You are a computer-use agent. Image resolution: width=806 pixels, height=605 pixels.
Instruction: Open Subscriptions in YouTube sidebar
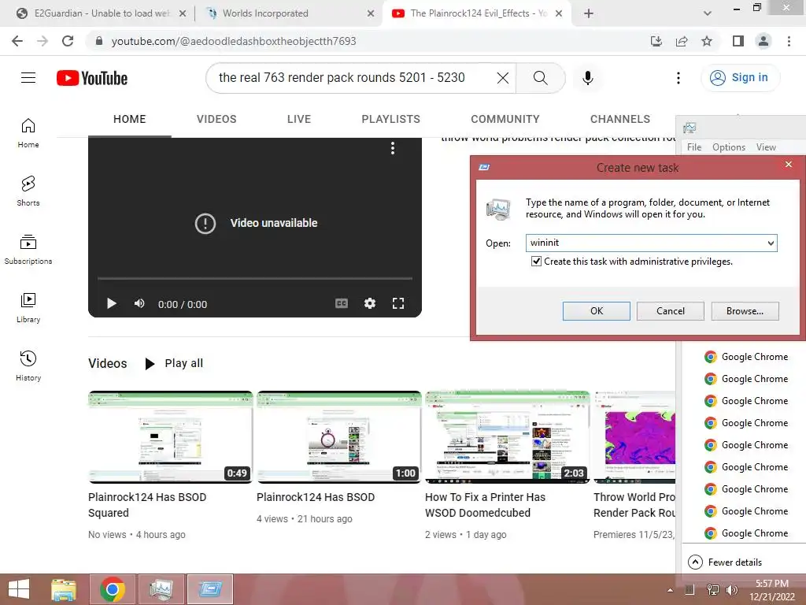click(x=28, y=250)
